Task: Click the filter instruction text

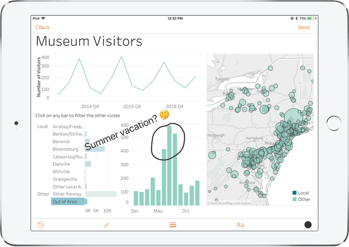Action: 78,115
